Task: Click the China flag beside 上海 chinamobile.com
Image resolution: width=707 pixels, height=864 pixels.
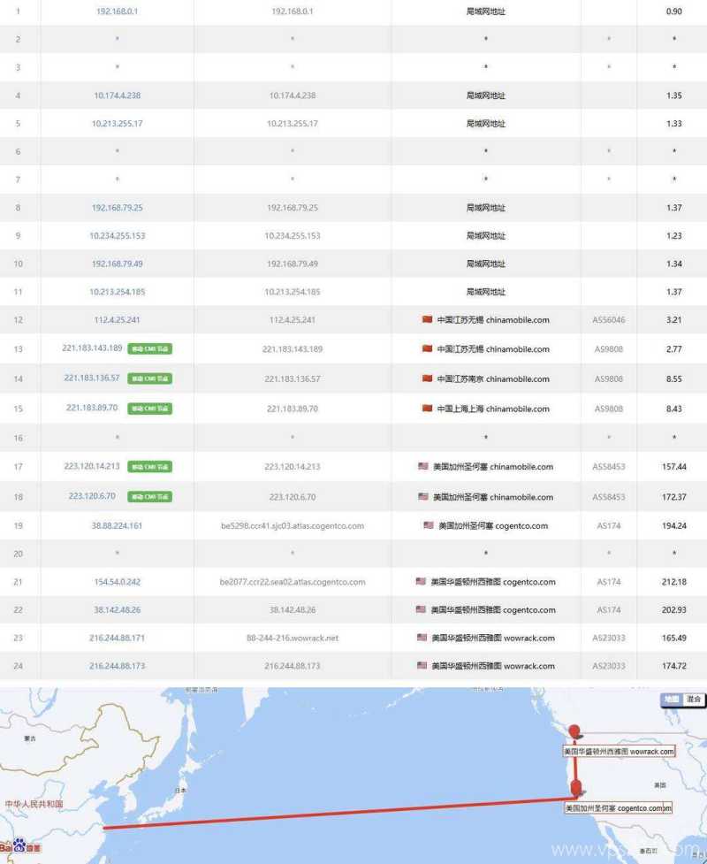Action: coord(427,409)
